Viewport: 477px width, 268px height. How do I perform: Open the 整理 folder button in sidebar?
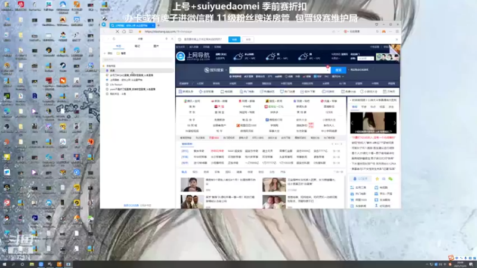tap(121, 54)
